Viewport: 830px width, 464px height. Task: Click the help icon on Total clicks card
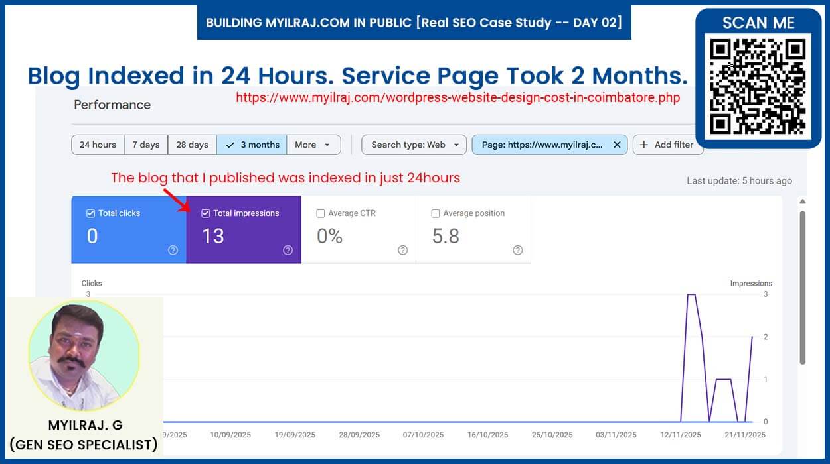[x=173, y=250]
